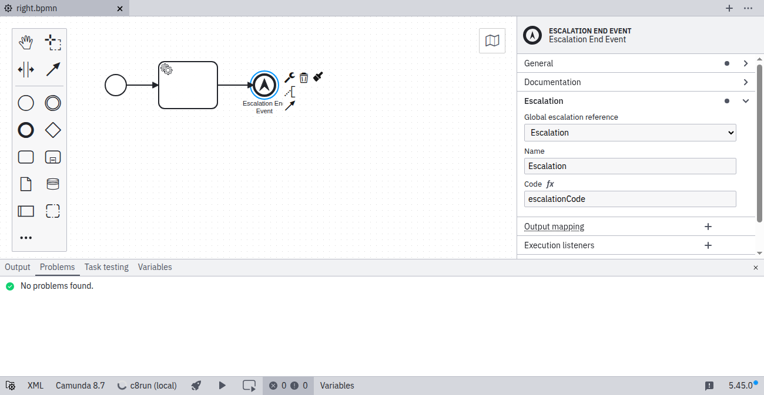
Task: Toggle the XML view
Action: (35, 386)
